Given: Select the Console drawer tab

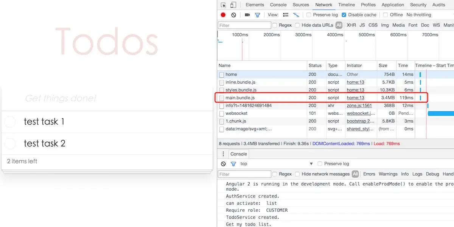Looking at the screenshot, I should click(239, 154).
